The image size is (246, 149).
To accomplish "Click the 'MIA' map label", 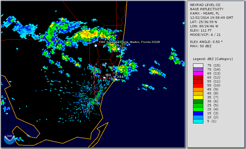I will click(108, 75).
